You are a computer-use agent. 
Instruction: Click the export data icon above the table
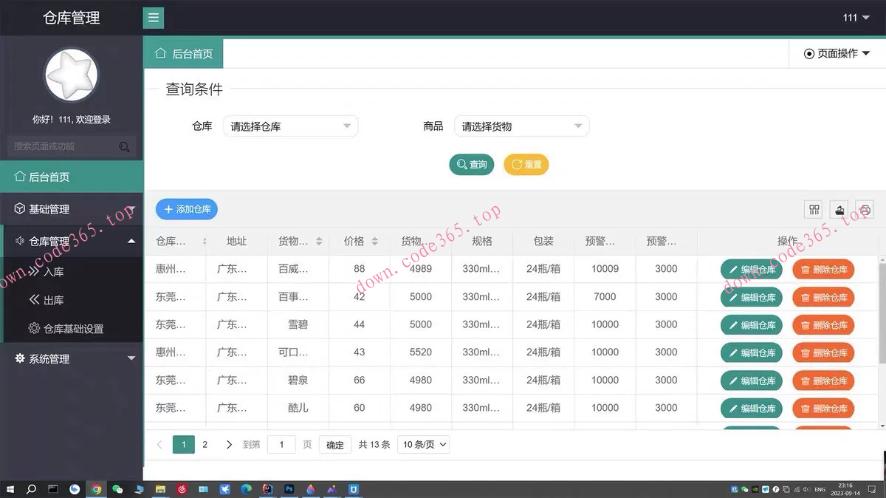[x=839, y=209]
